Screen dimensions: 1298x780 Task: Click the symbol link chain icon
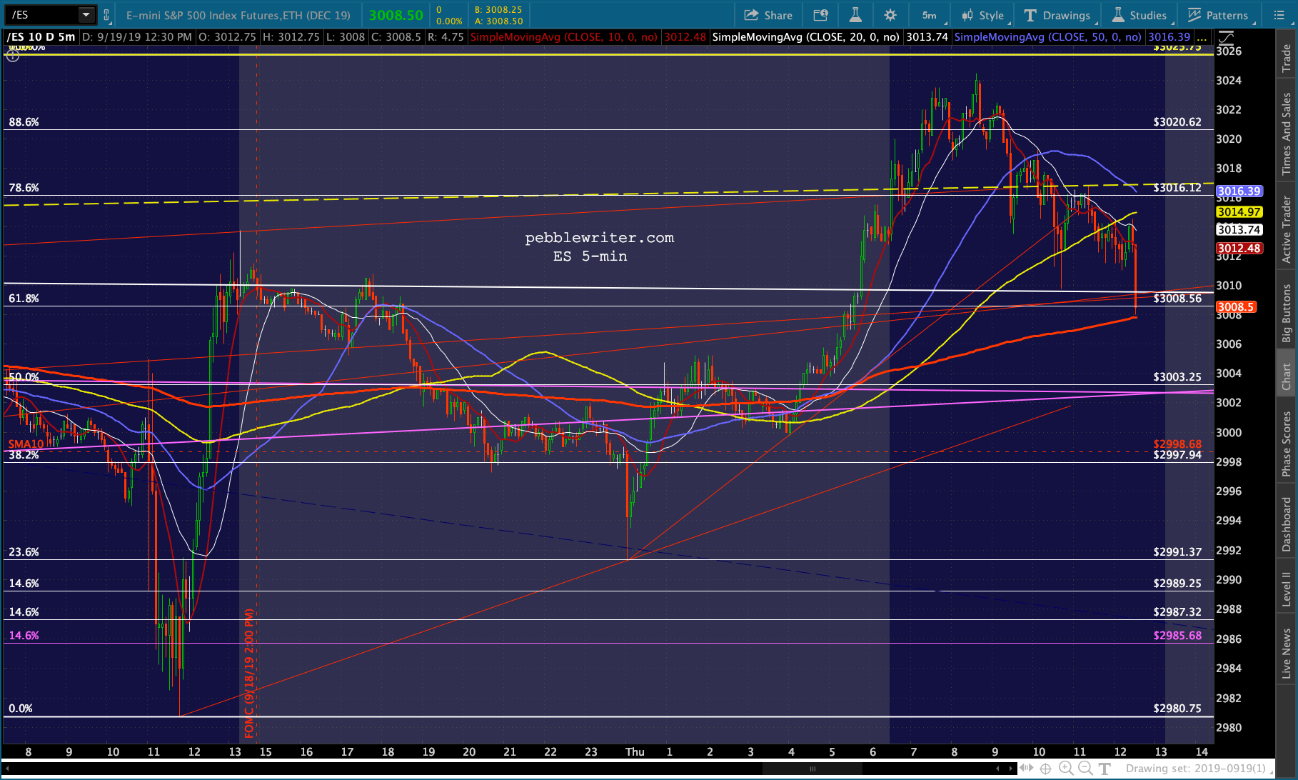coord(107,14)
